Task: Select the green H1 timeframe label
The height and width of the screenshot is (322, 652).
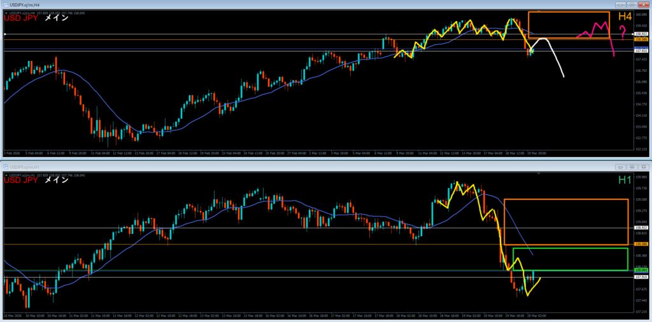Action: click(x=625, y=180)
